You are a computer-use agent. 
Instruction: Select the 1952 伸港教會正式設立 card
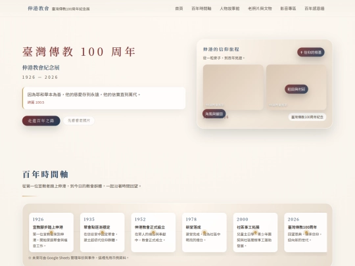click(153, 233)
